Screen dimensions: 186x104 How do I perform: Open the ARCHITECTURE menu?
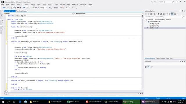tap(65, 5)
